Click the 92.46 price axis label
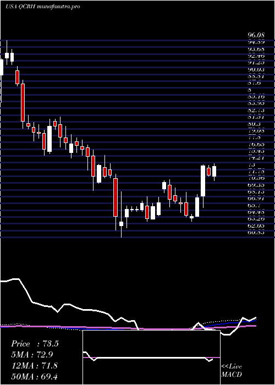This screenshot has width=275, height=385. (x=256, y=56)
